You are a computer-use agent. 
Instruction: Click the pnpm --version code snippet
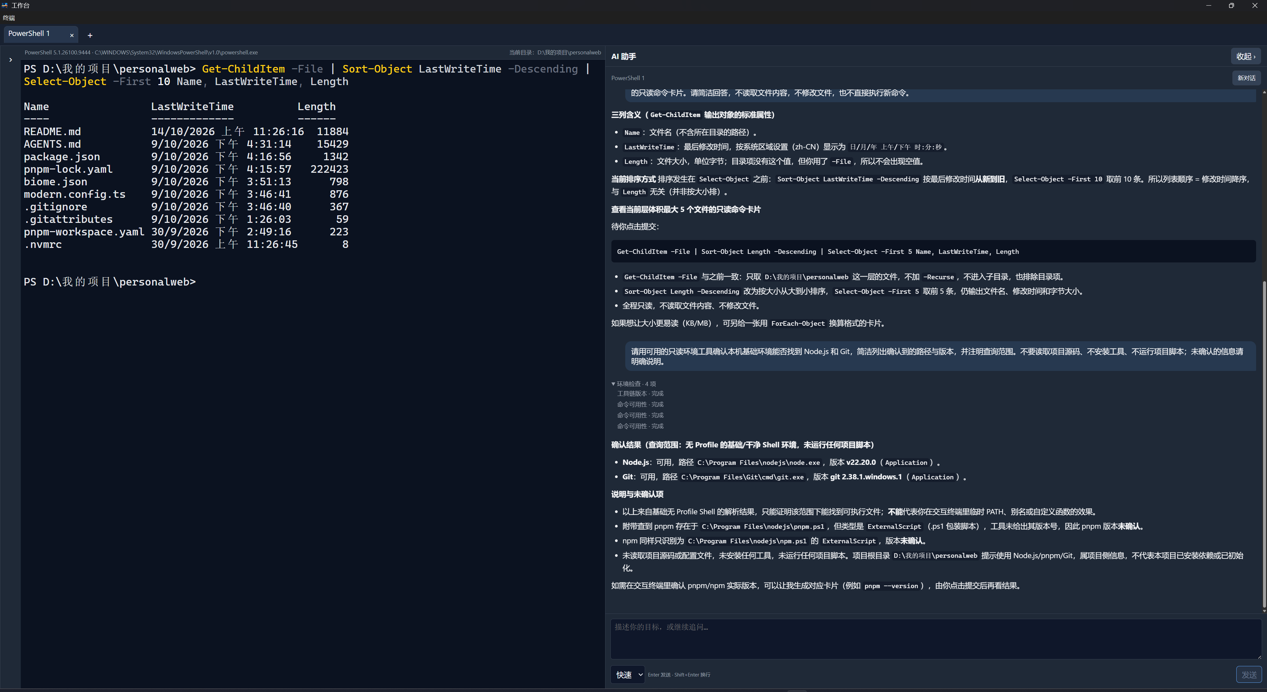[891, 586]
